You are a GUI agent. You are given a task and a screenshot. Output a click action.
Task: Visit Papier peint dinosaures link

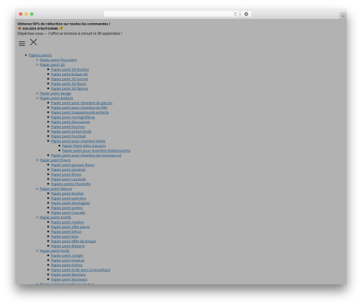(70, 122)
